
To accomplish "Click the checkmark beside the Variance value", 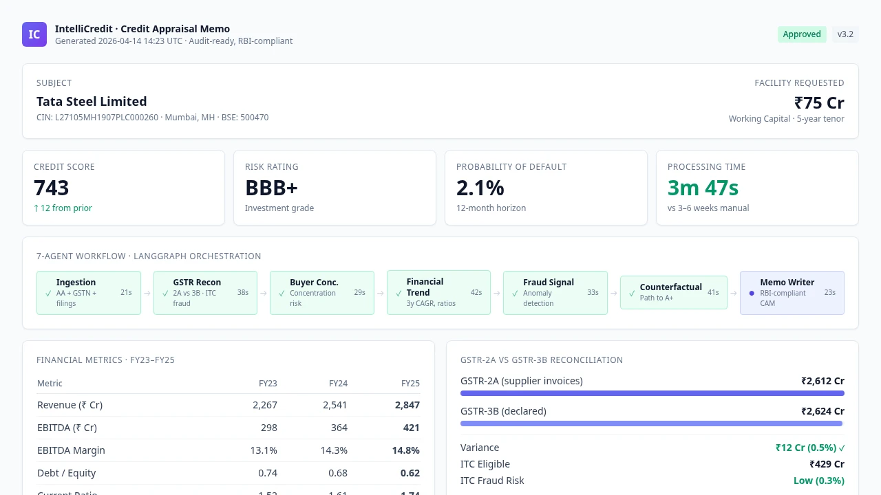I will click(842, 448).
